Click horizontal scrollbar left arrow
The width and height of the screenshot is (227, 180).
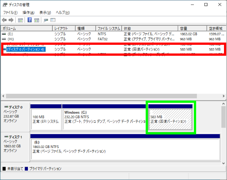click(x=3, y=96)
